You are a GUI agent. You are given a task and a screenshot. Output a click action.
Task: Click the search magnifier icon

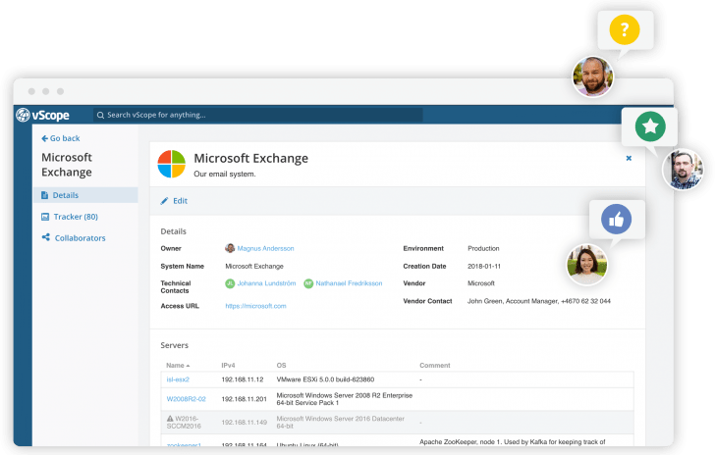click(x=100, y=116)
